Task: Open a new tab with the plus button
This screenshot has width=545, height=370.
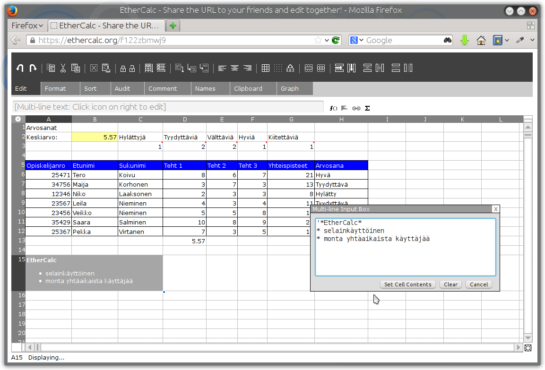Action: pos(173,26)
